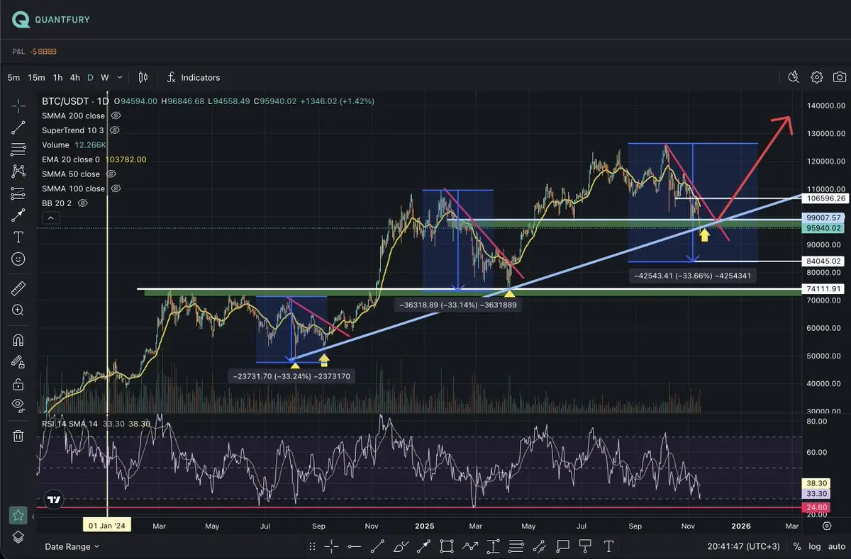Viewport: 851px width, 559px height.
Task: Switch to 4h timeframe
Action: click(75, 77)
